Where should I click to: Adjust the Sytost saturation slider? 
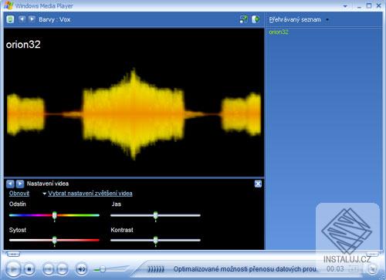[x=54, y=241]
